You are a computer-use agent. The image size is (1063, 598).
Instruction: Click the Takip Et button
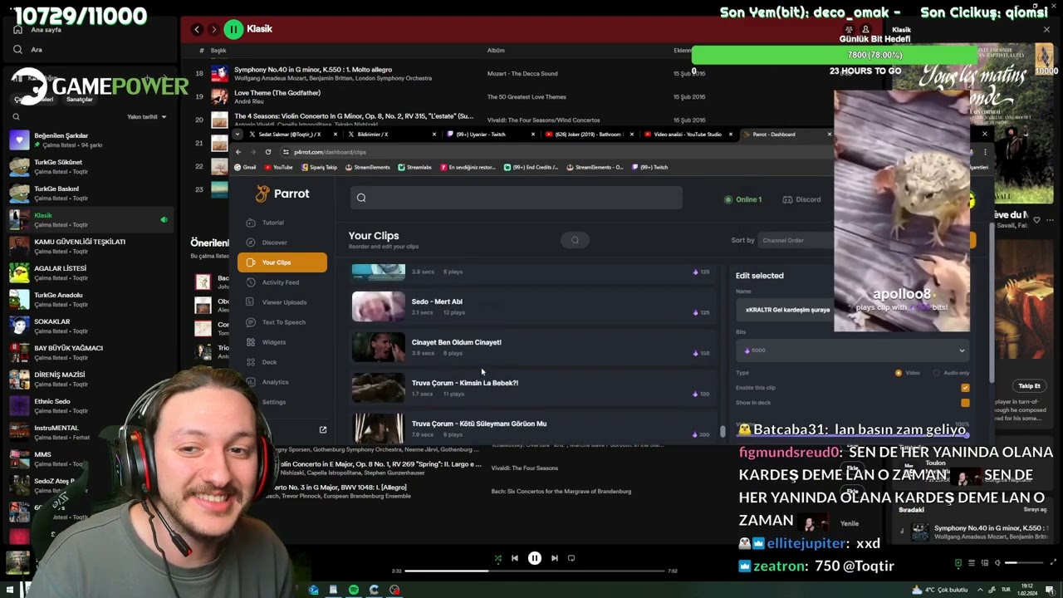(1029, 386)
